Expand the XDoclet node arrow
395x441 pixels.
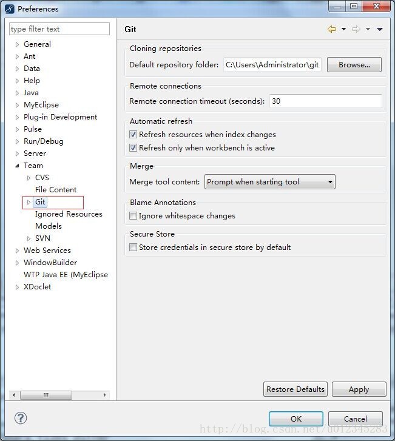[17, 287]
